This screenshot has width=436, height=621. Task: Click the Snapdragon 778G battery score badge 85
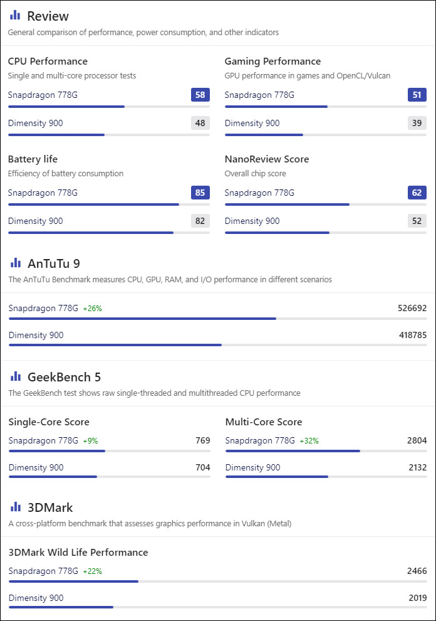click(200, 193)
